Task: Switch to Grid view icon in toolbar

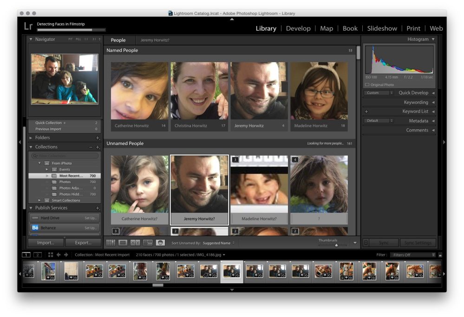Action: point(111,242)
